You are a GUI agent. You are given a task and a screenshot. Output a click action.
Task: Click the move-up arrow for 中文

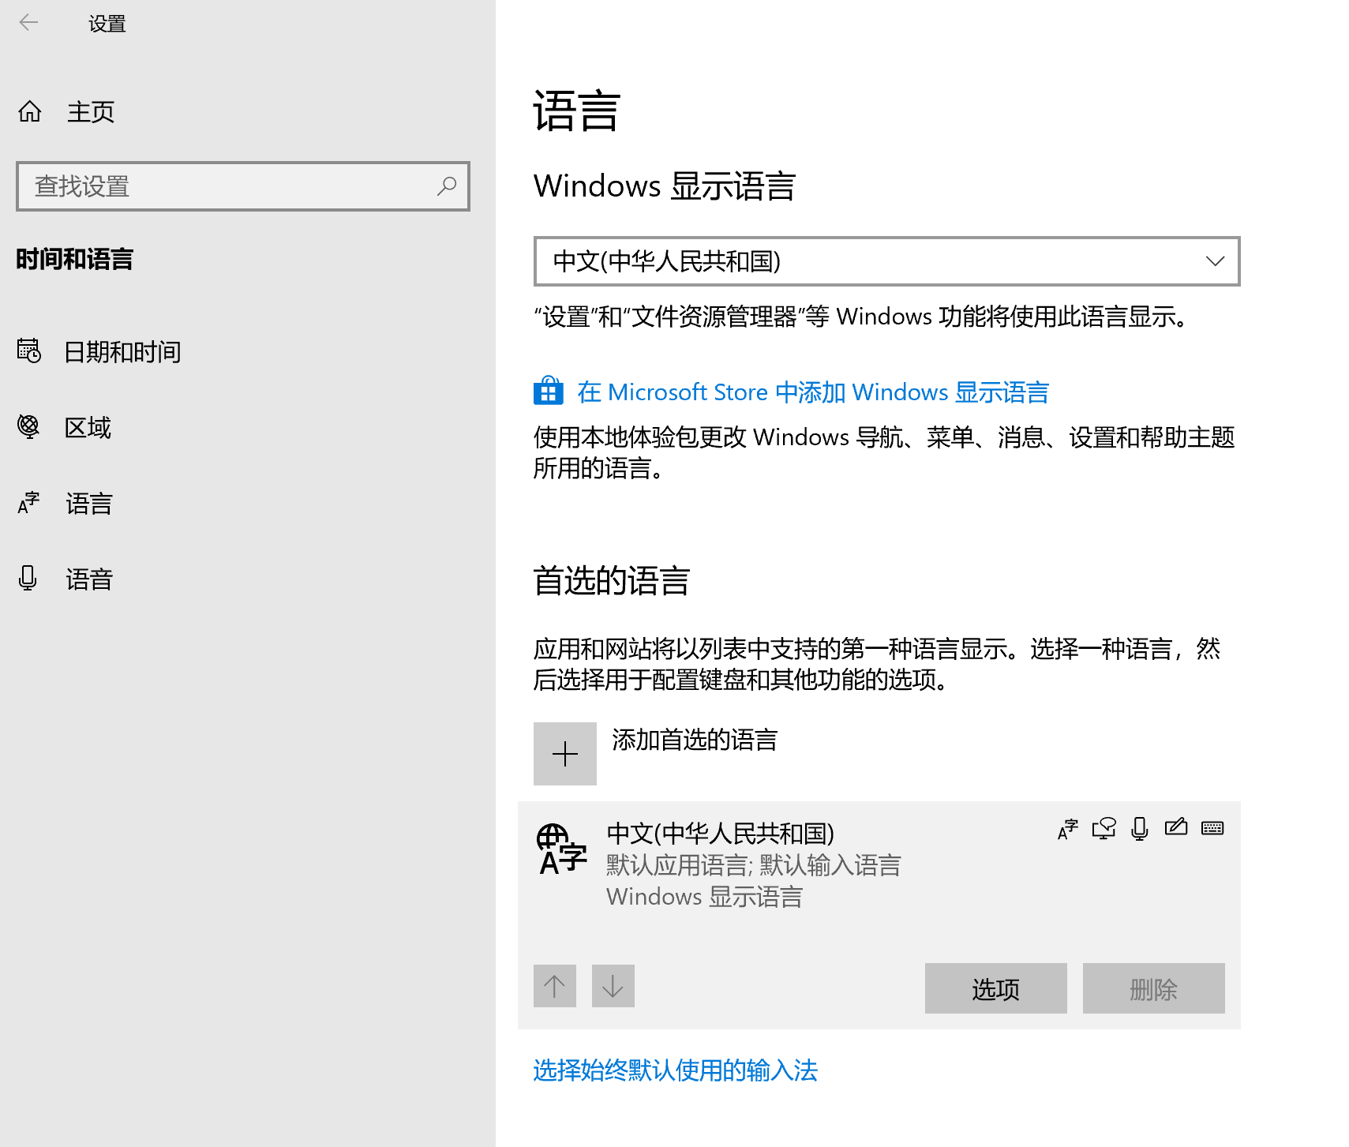555,986
